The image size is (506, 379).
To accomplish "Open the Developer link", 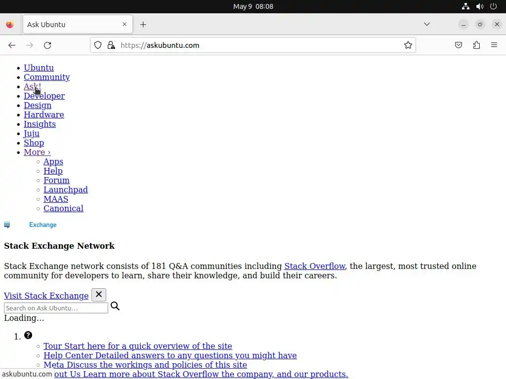I will [x=44, y=96].
